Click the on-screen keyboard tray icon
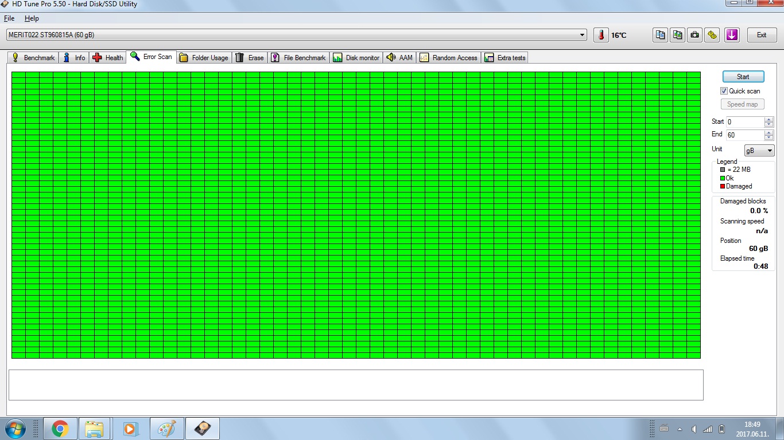 [x=664, y=429]
